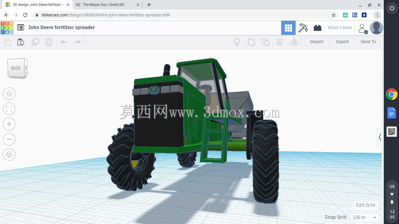
Task: Click the Show All lightbulb icon
Action: pos(237,42)
